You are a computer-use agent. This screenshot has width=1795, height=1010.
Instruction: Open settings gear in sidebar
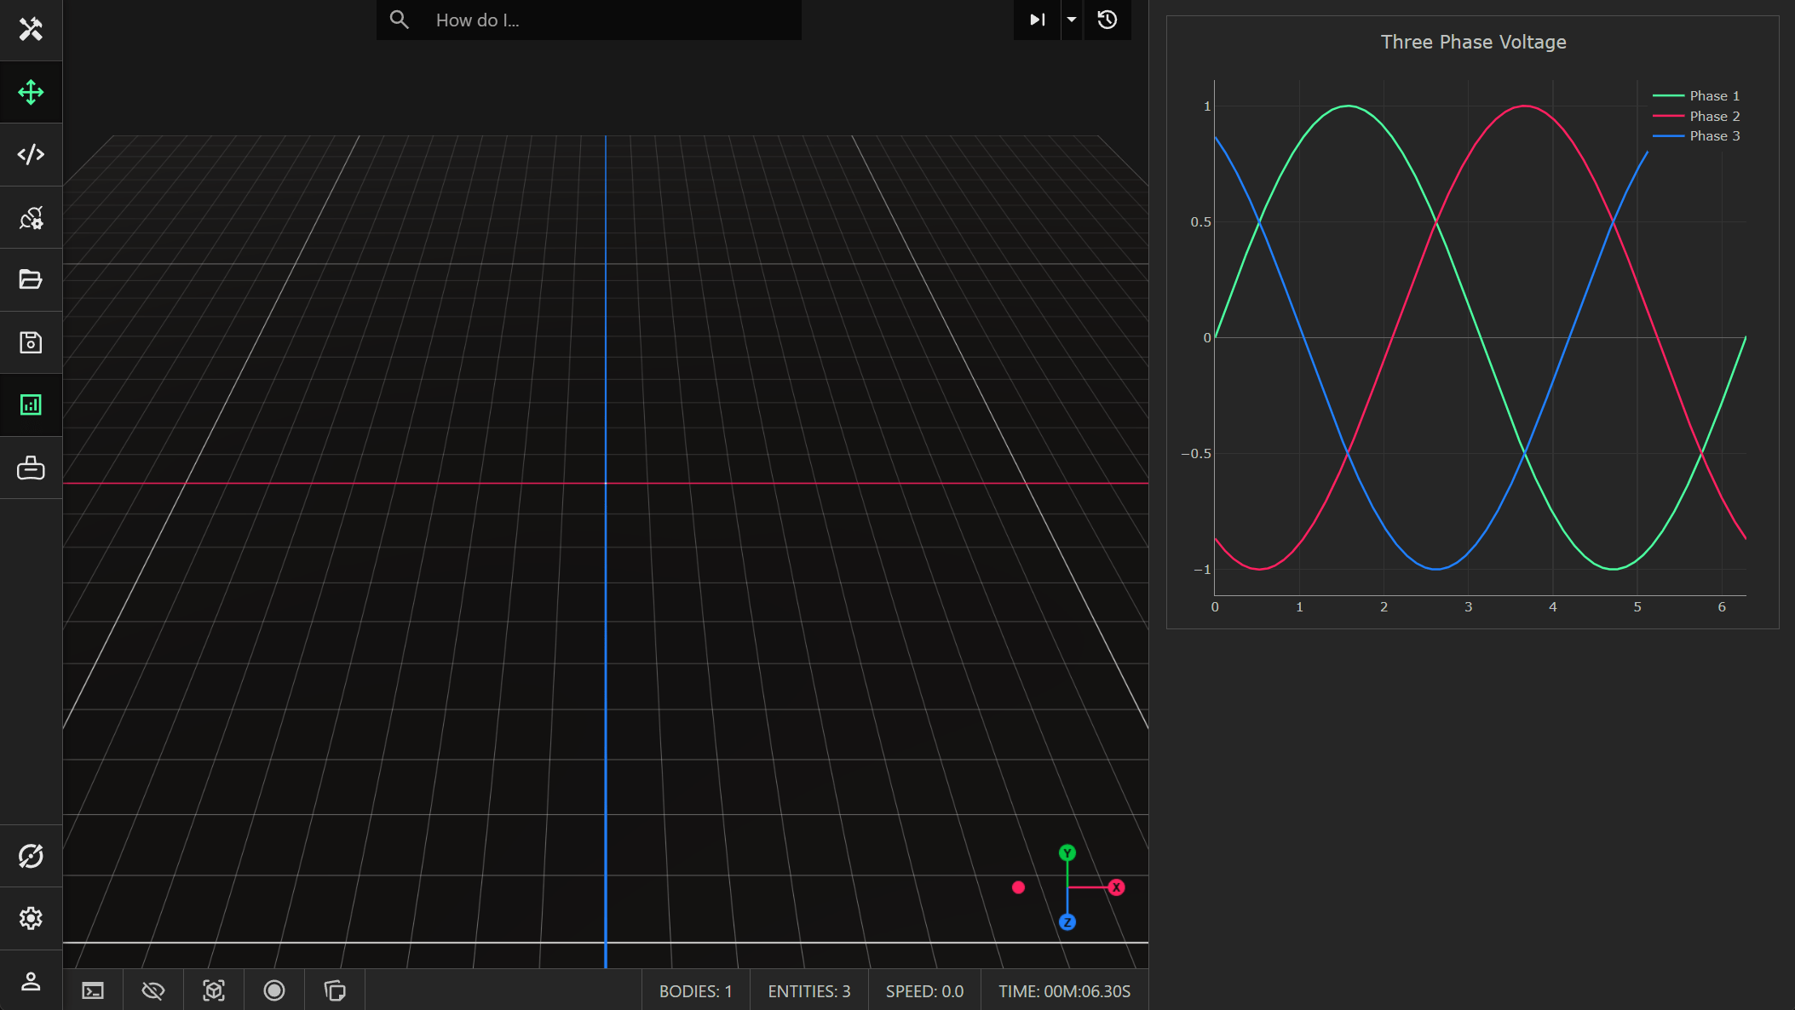pos(31,918)
